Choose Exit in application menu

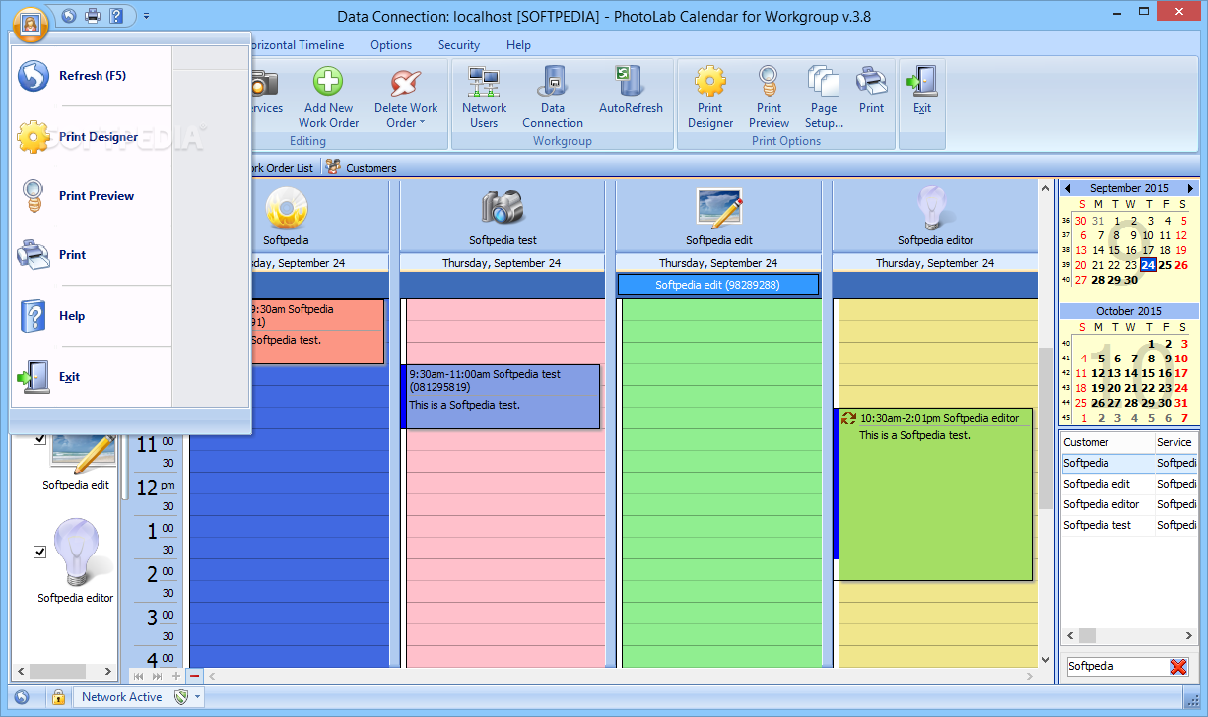tap(91, 377)
